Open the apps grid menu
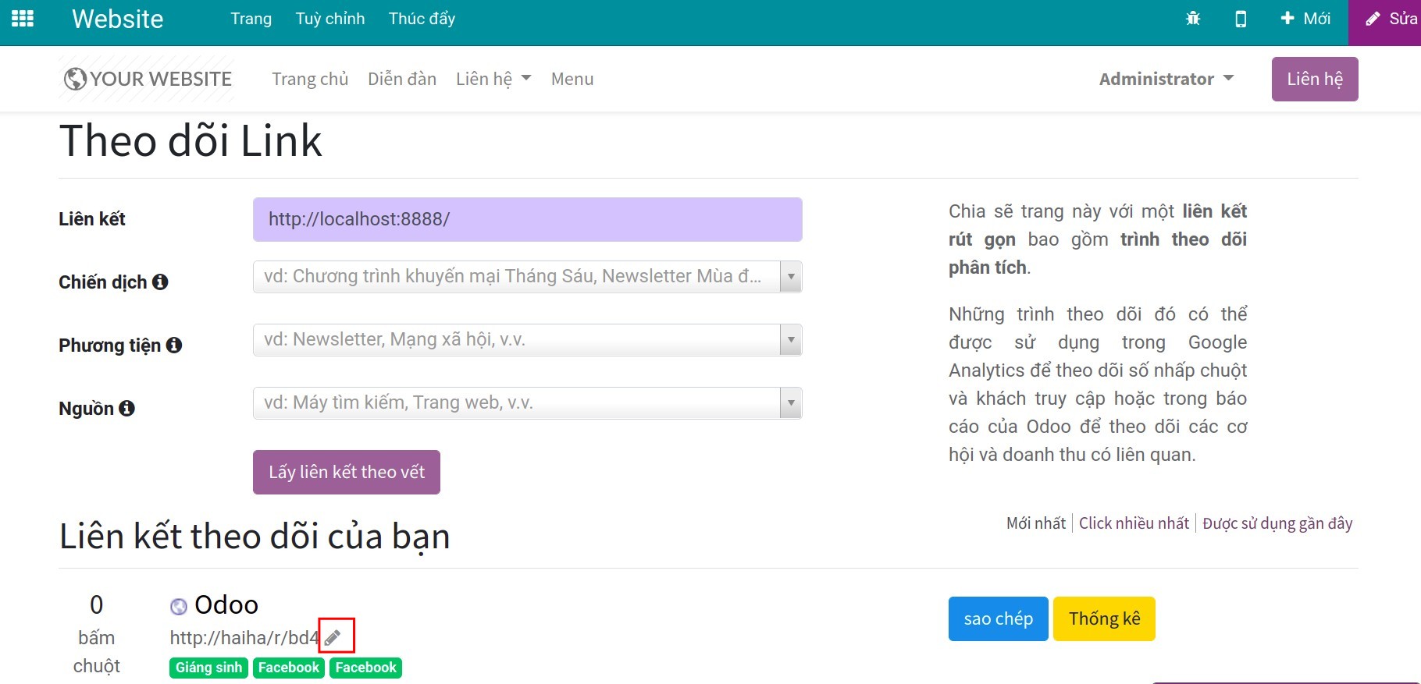The image size is (1421, 684). pyautogui.click(x=23, y=19)
